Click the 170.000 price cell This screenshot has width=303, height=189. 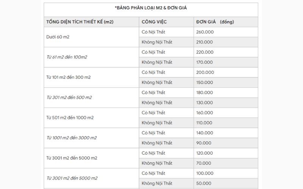tap(205, 62)
